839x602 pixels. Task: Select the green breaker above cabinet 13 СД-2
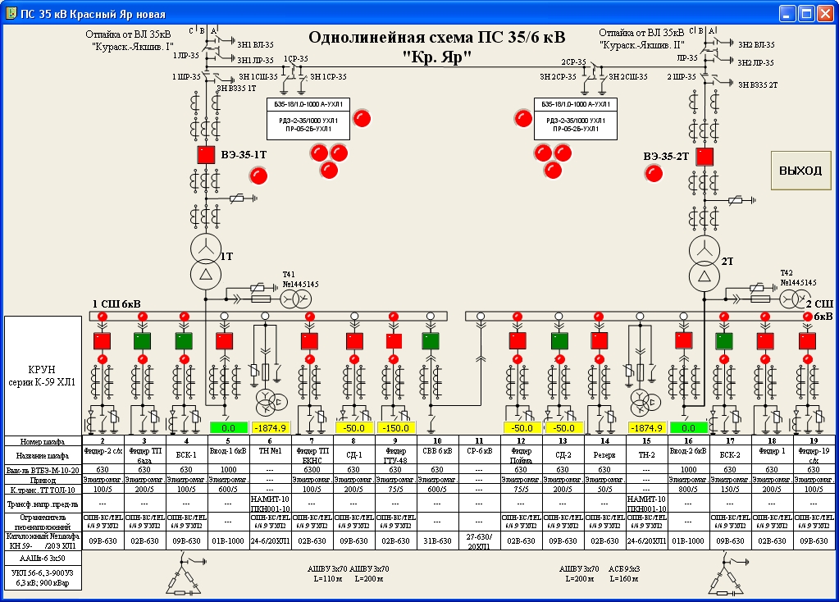559,341
